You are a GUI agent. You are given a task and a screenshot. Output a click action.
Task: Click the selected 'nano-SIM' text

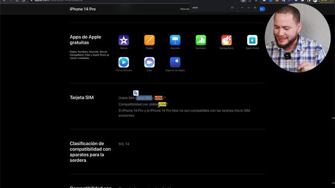point(144,98)
